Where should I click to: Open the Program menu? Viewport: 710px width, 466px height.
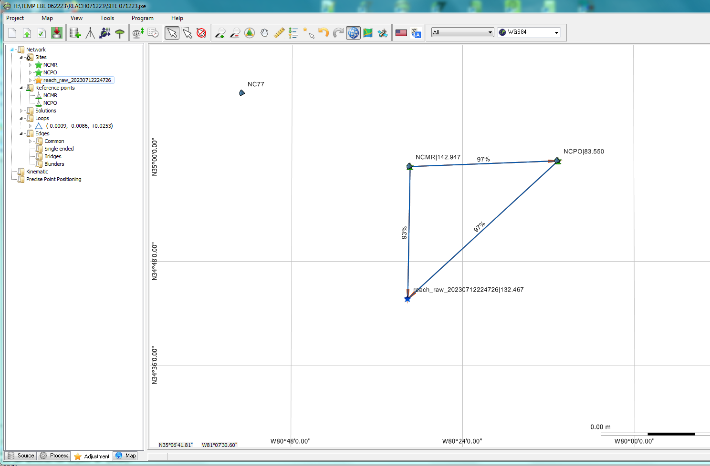143,18
